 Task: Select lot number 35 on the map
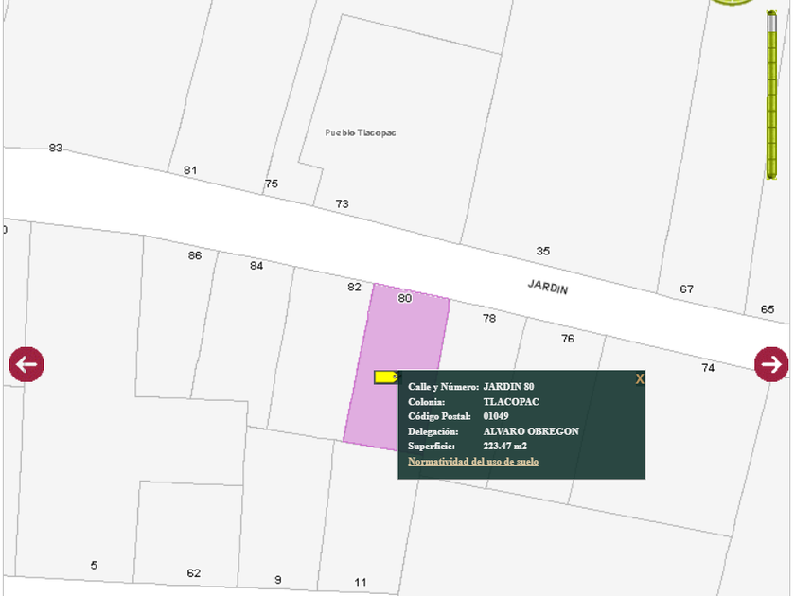pos(543,251)
